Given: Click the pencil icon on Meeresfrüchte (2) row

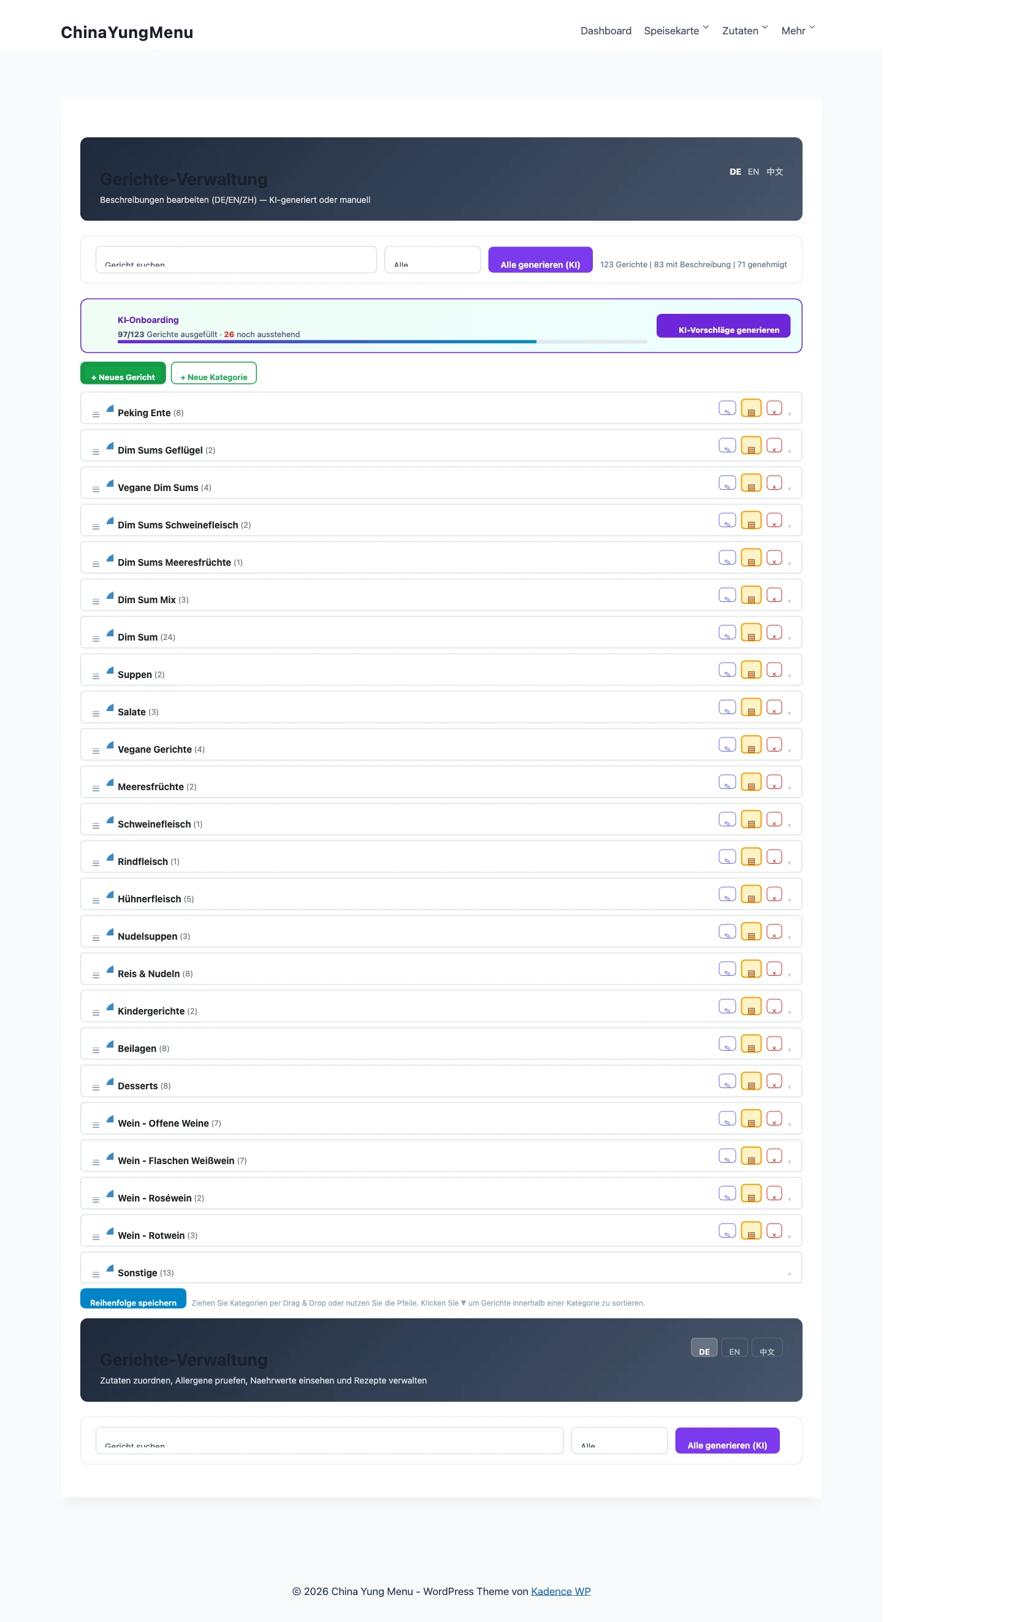Looking at the screenshot, I should click(727, 782).
